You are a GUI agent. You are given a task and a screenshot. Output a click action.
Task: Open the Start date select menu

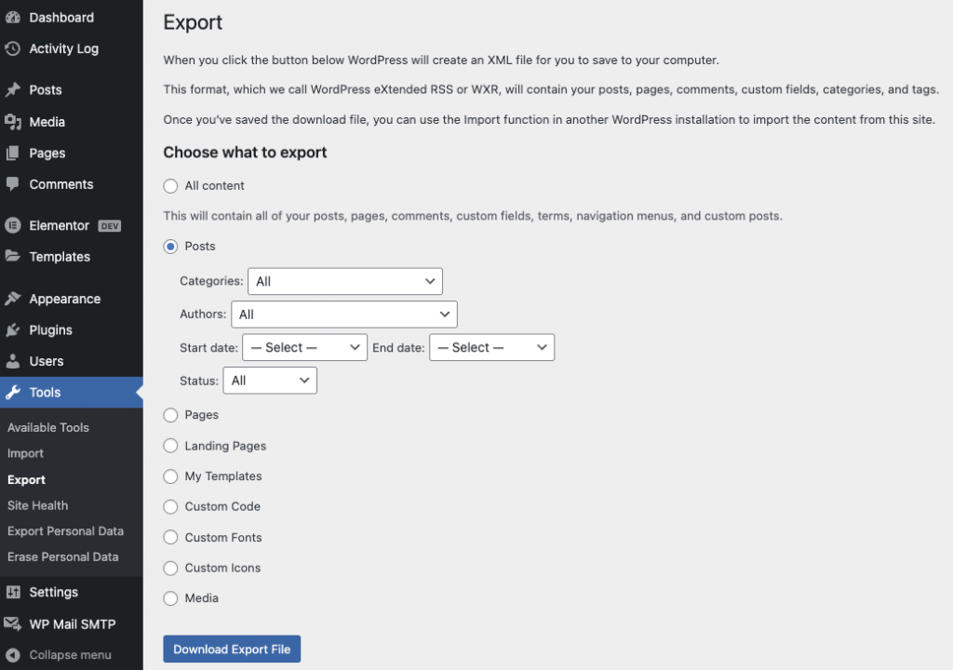tap(304, 348)
